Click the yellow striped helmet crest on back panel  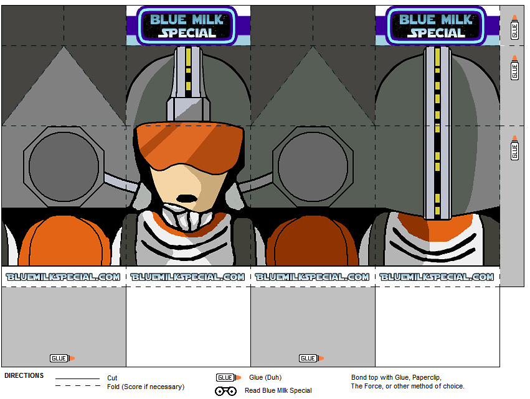(x=437, y=133)
